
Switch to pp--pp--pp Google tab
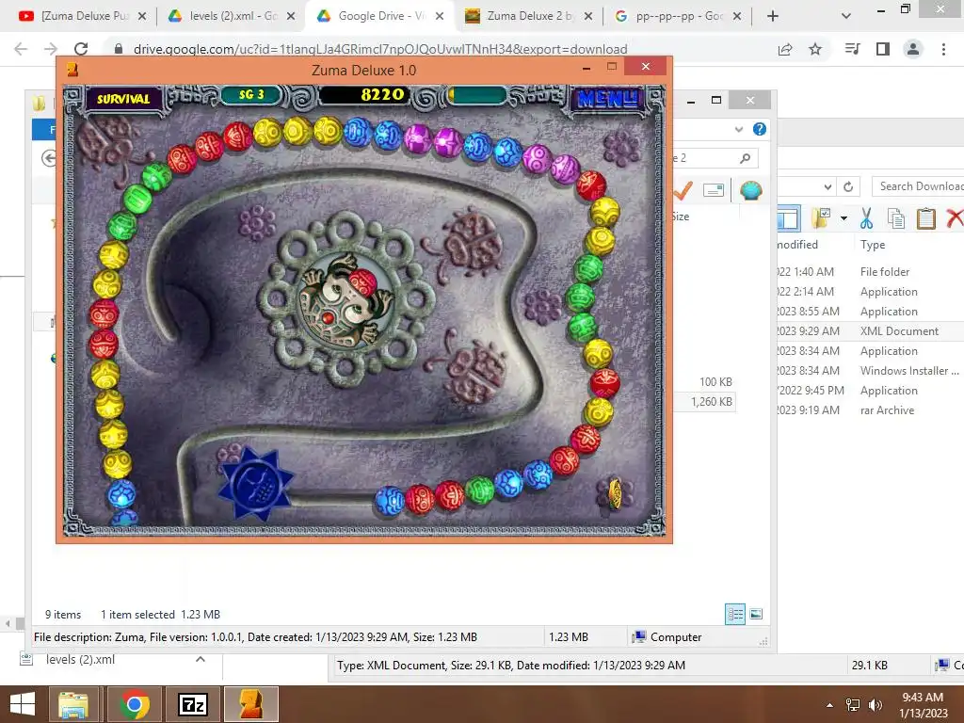coord(678,16)
